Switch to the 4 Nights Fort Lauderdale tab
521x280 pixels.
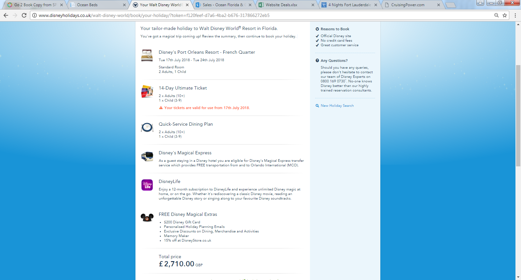pyautogui.click(x=349, y=5)
